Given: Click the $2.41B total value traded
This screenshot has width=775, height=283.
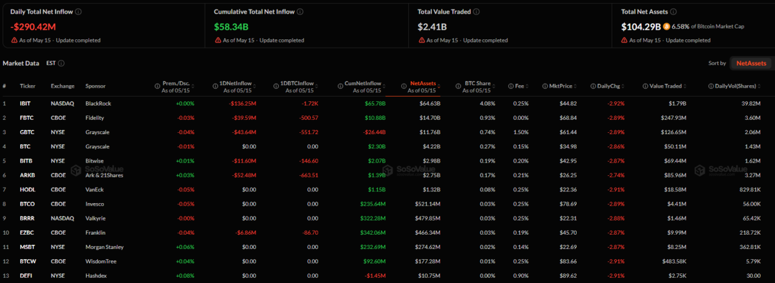Looking at the screenshot, I should point(432,27).
